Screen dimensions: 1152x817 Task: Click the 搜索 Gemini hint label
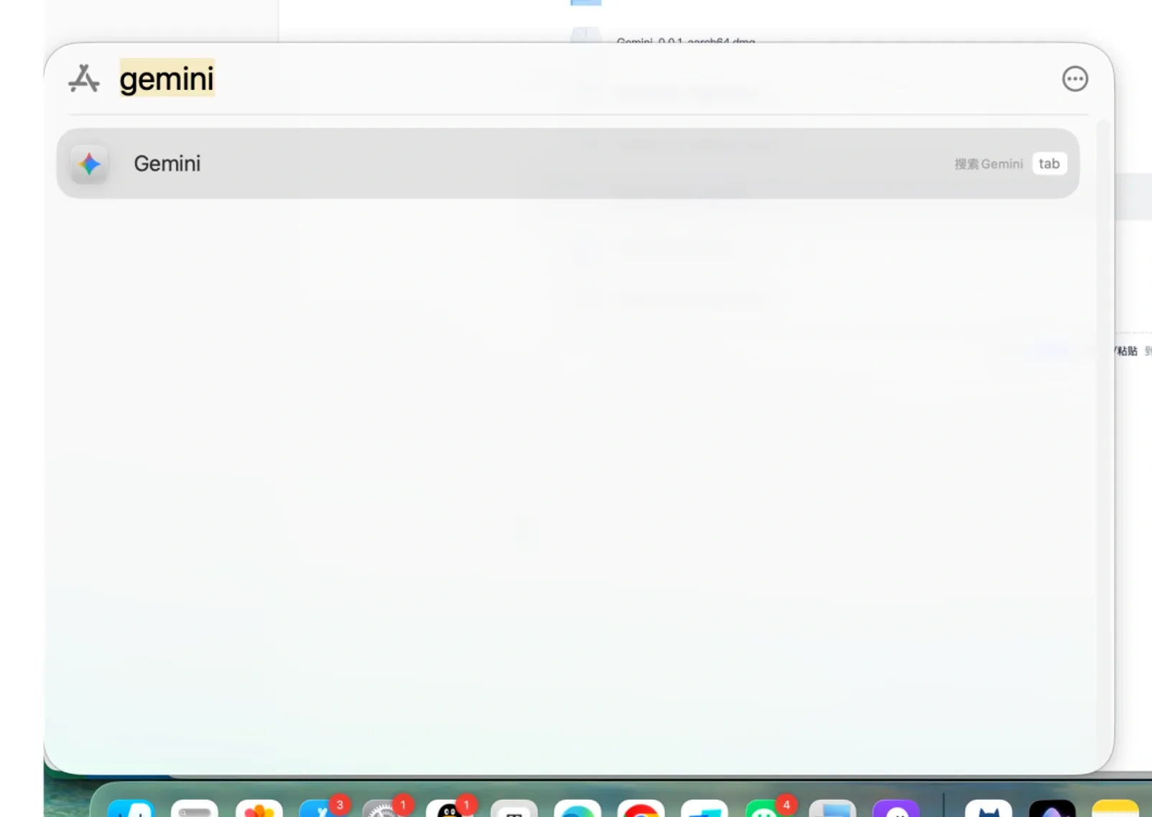(988, 164)
